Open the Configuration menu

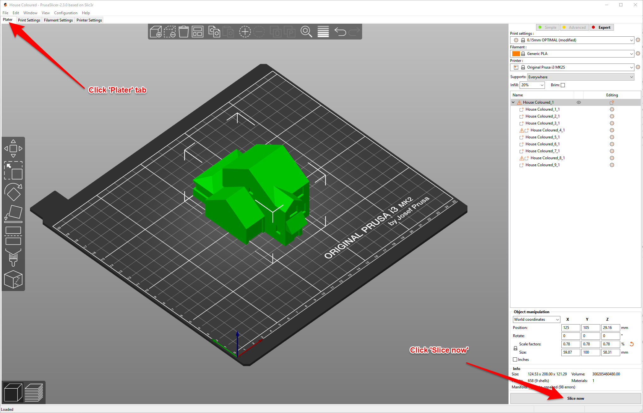66,13
